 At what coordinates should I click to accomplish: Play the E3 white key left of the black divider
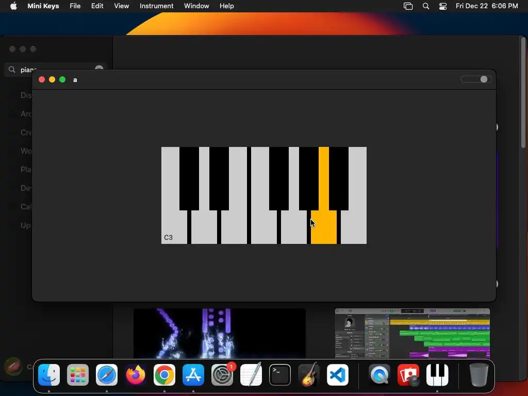coord(234,227)
